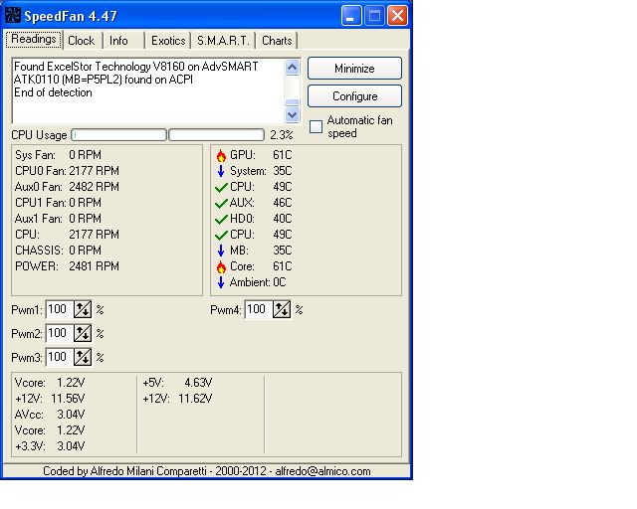Open the Charts tab

[x=277, y=41]
